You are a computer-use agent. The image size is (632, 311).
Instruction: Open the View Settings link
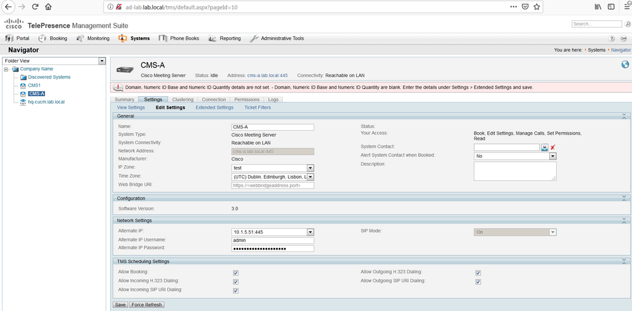point(130,107)
